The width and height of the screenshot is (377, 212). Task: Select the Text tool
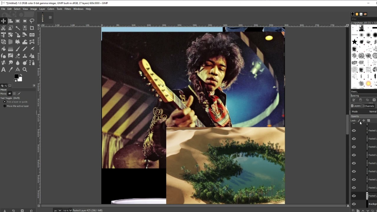point(3,70)
